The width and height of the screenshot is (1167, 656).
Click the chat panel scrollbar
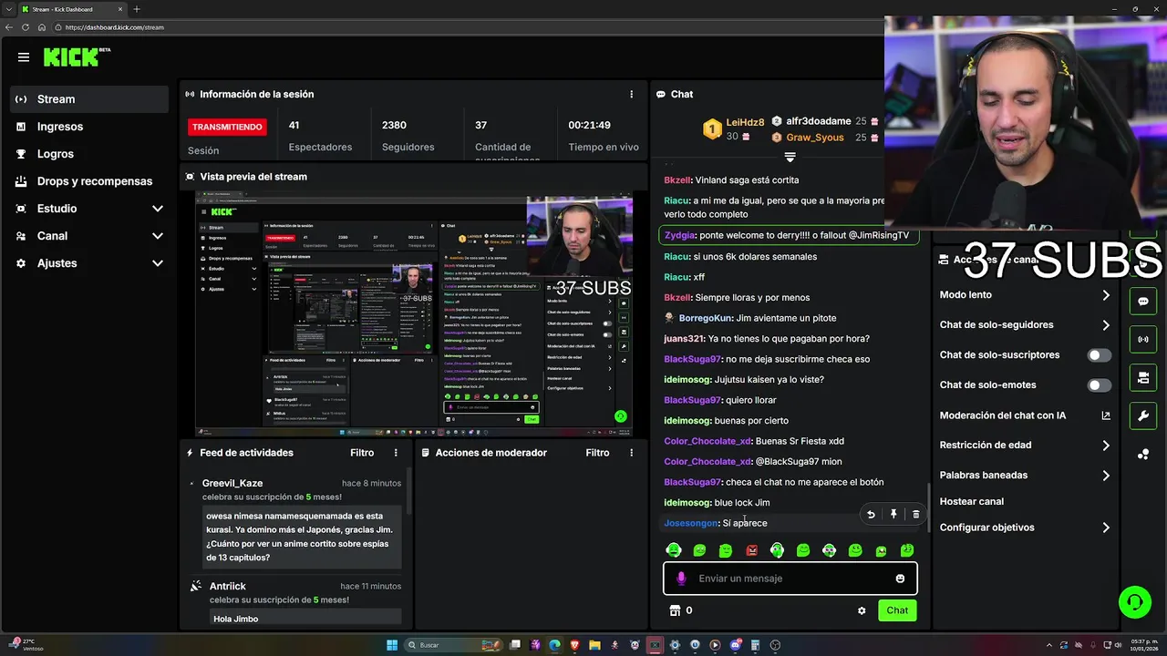pos(929,507)
